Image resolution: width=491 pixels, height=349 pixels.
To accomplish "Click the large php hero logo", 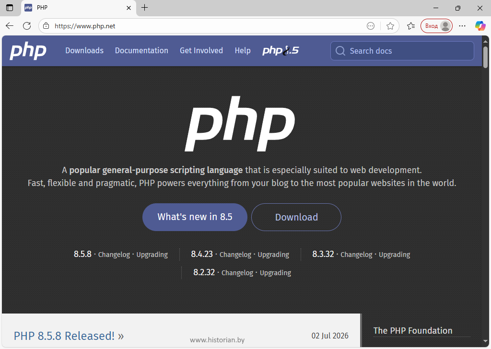I will coord(240,124).
